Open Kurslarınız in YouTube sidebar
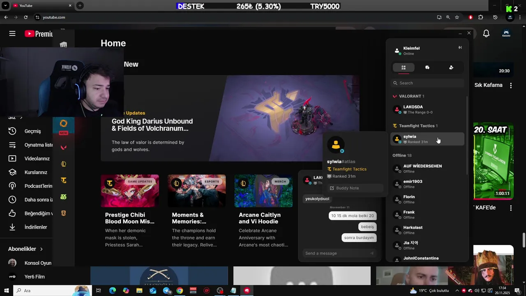This screenshot has height=296, width=526. [27, 172]
